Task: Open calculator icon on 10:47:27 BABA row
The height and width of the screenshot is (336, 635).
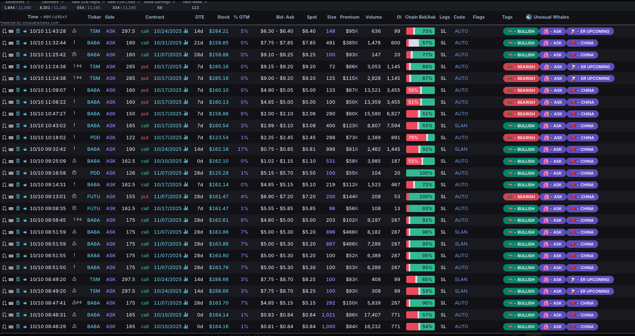Action: pyautogui.click(x=18, y=114)
